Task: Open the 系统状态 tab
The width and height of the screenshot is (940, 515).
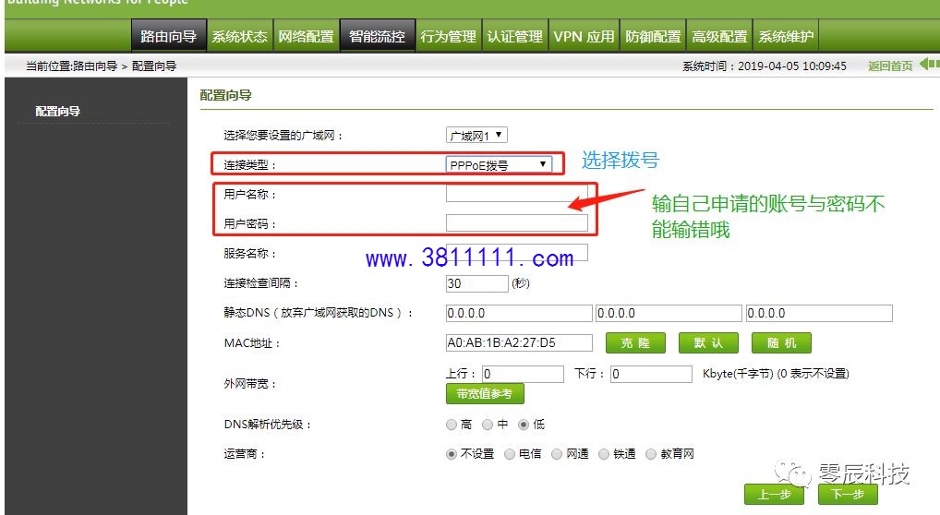Action: (239, 36)
